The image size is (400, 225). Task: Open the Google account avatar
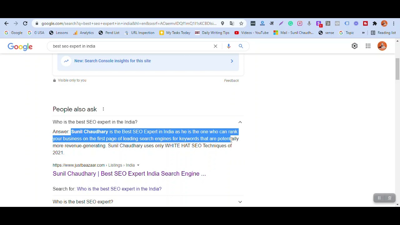click(x=382, y=46)
